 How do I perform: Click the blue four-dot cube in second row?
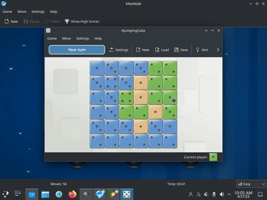112,83
